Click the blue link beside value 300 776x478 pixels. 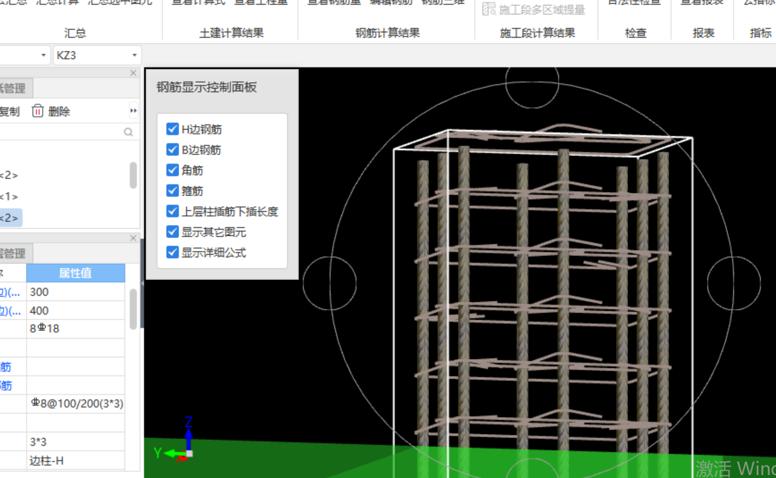(11, 292)
